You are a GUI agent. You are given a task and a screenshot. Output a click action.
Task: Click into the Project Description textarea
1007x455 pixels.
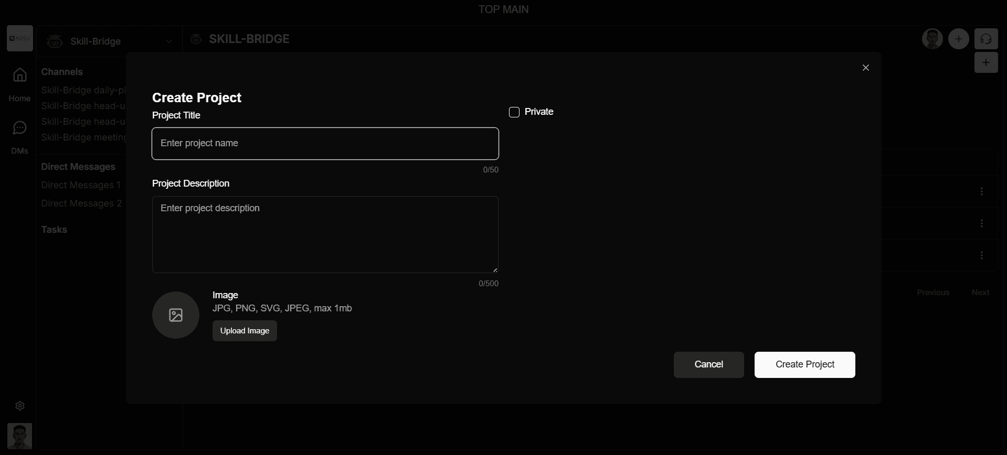point(325,234)
